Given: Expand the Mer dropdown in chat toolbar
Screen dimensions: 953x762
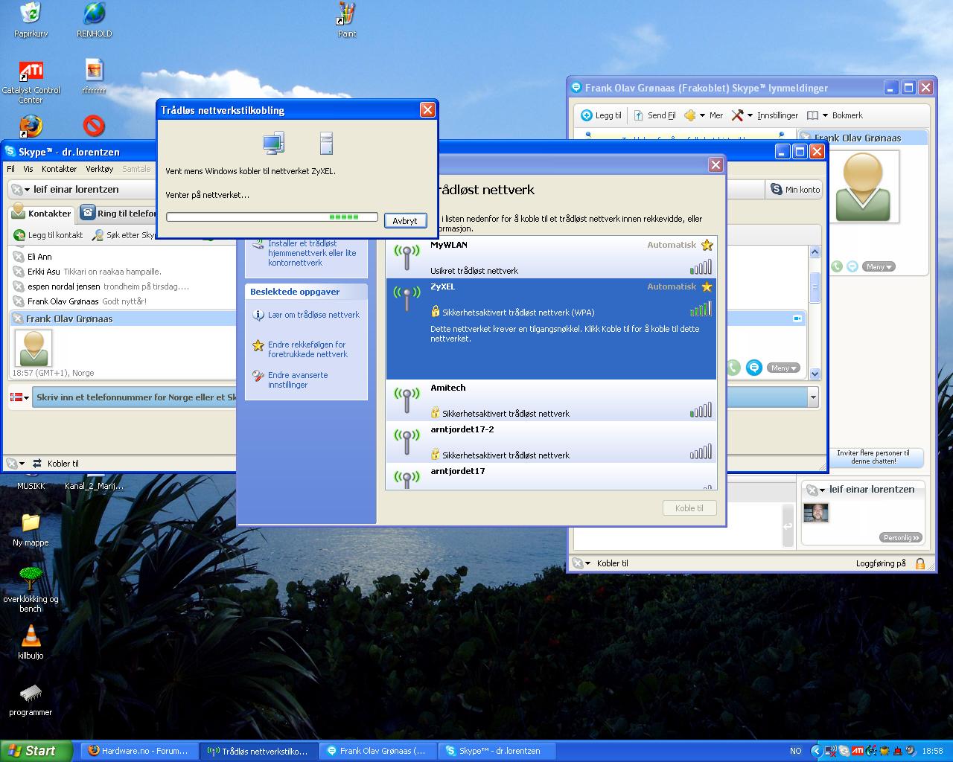Looking at the screenshot, I should coord(703,115).
